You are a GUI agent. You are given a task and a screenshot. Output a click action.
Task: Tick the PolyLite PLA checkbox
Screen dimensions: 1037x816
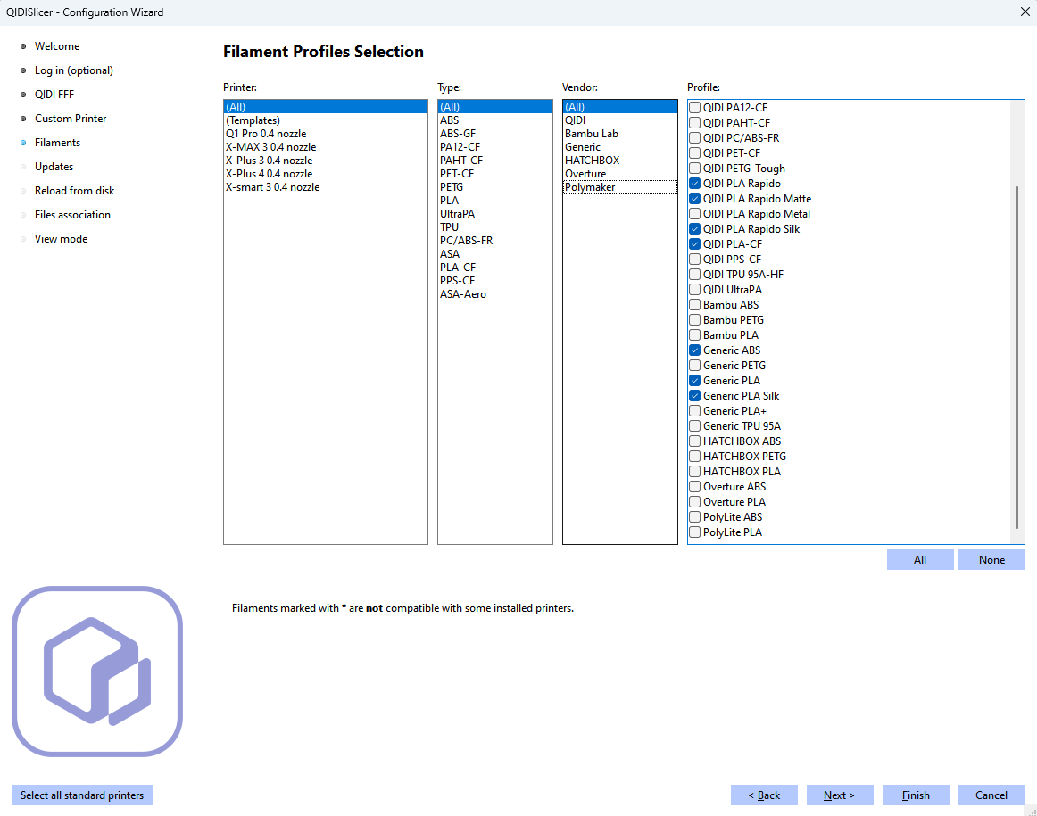point(695,532)
